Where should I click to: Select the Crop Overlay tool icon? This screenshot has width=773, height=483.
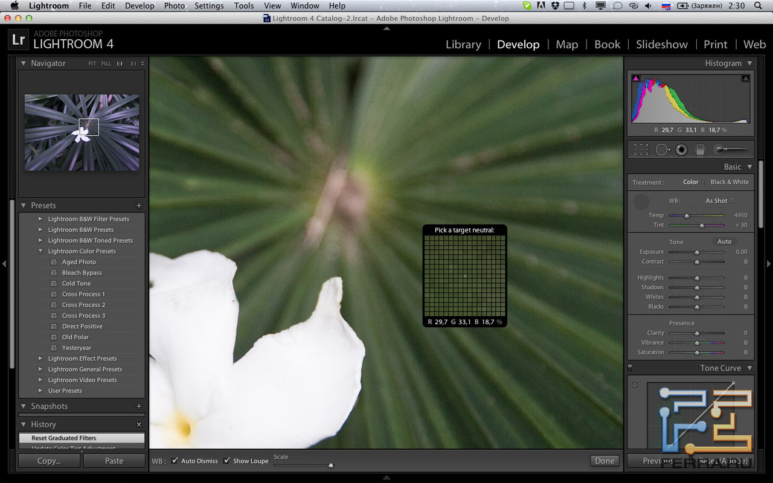(x=641, y=149)
